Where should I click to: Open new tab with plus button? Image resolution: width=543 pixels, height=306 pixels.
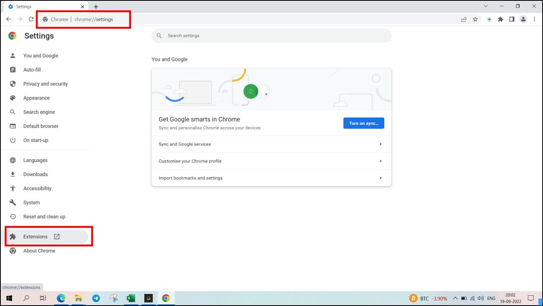pos(96,7)
